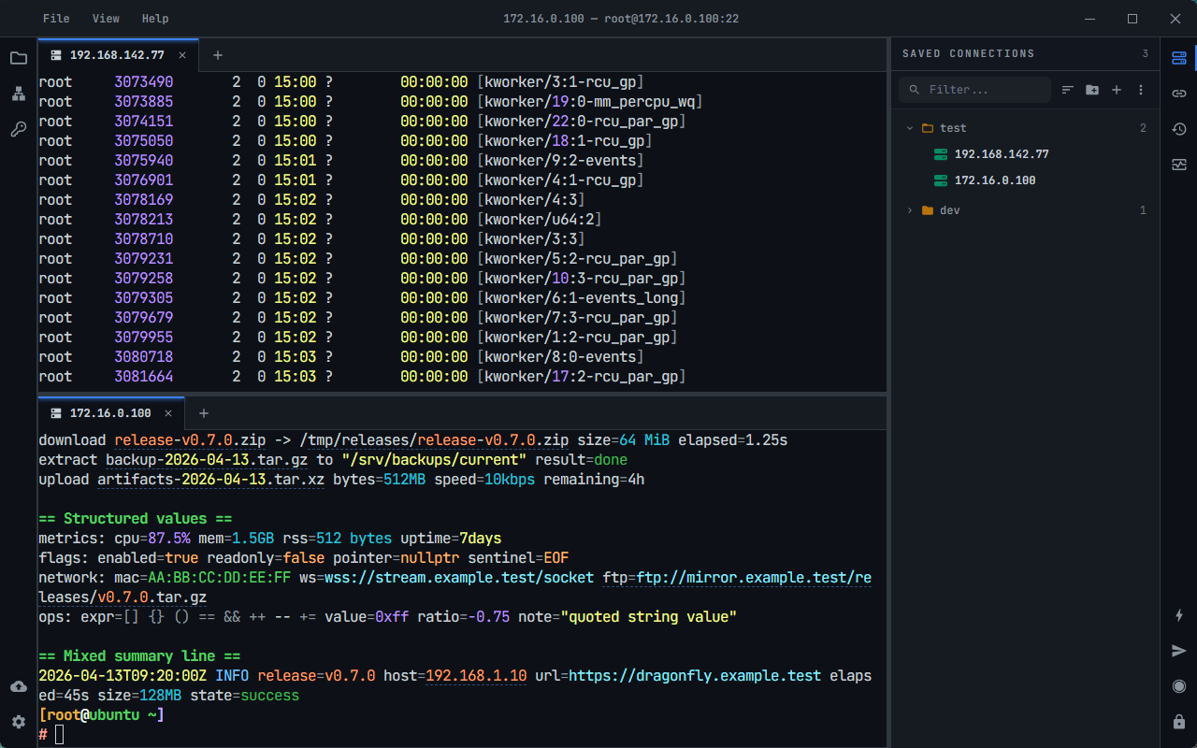The image size is (1197, 748).
Task: Click the mac address AA:BB:CC:DD:EE:FF
Action: pos(219,578)
